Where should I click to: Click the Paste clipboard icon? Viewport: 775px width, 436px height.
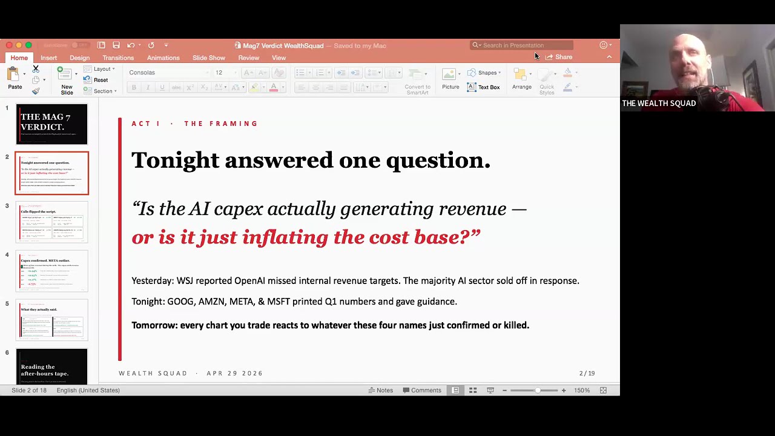click(x=13, y=74)
